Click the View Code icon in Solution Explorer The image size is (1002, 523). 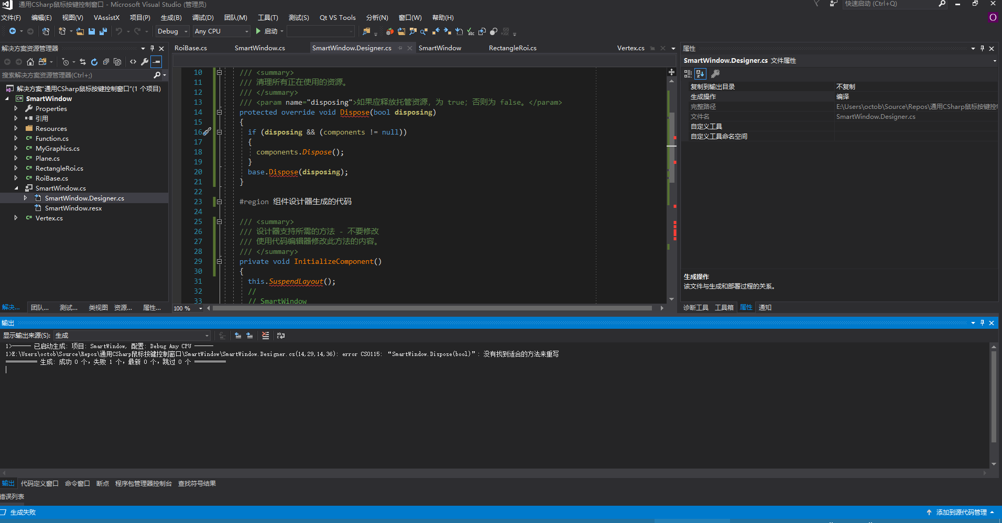[133, 62]
